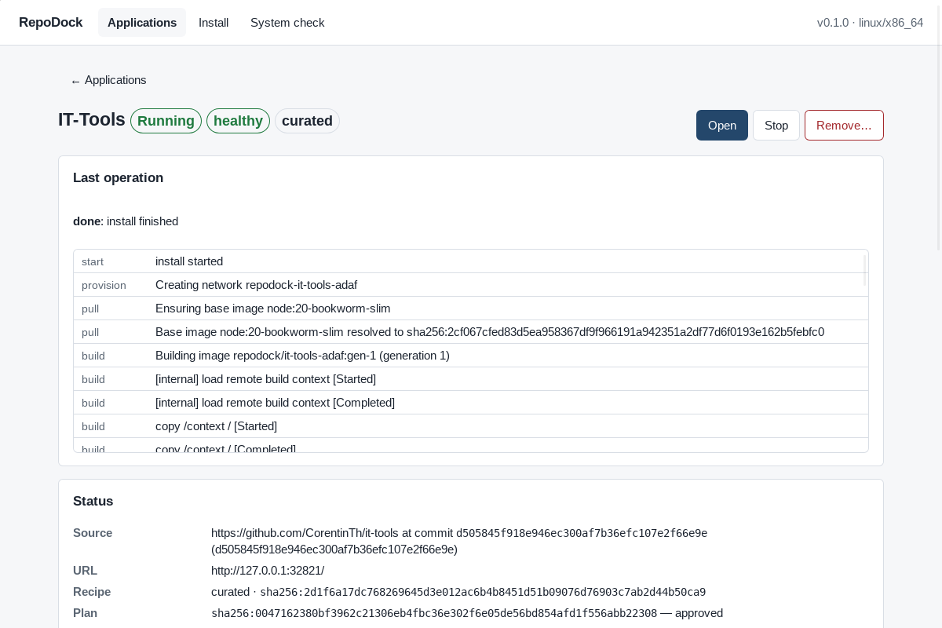Click the 'start' stage label
942x628 pixels.
(93, 261)
